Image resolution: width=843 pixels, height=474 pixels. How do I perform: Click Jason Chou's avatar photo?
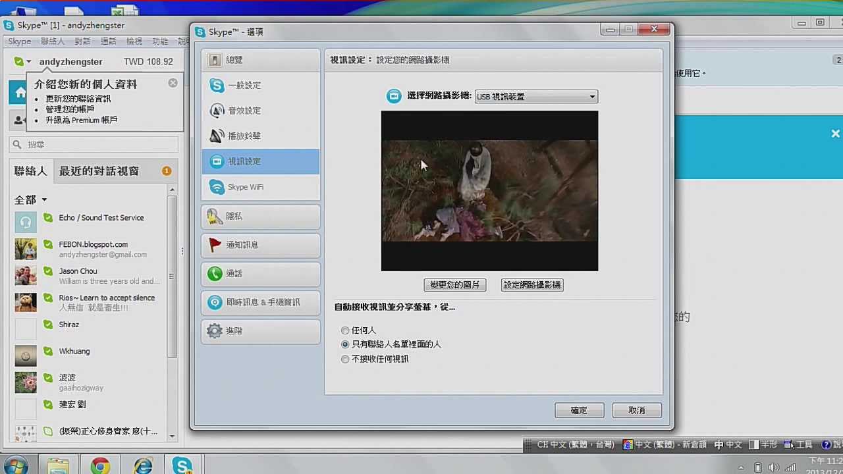(26, 276)
